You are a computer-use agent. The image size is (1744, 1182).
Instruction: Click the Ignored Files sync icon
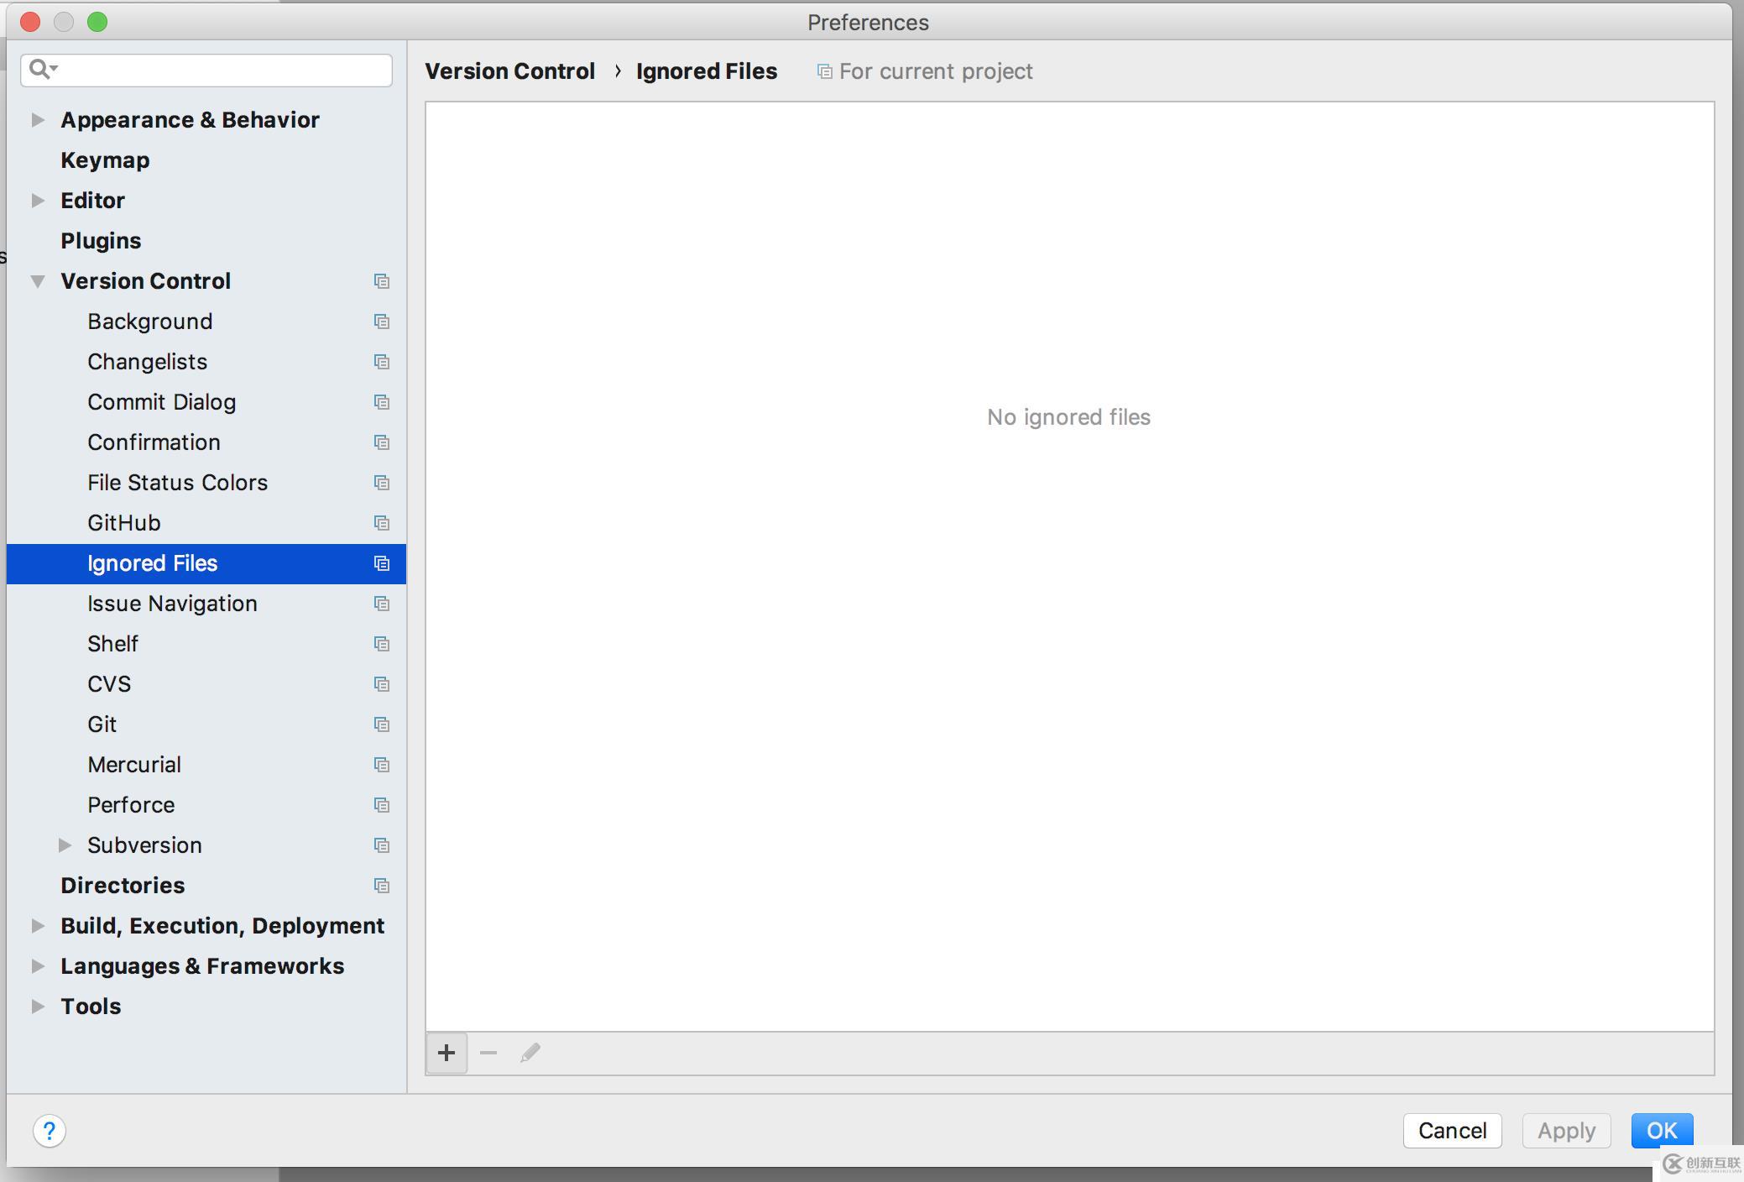(x=381, y=563)
